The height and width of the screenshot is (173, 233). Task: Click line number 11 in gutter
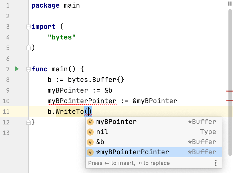[x=6, y=112]
